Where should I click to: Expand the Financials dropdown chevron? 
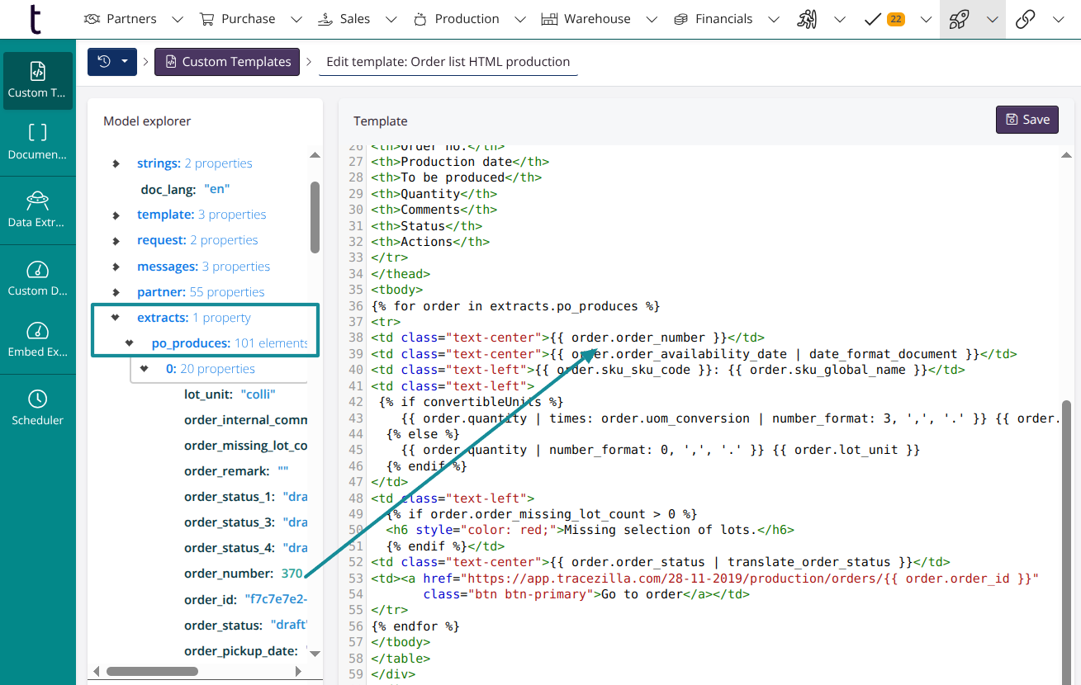pyautogui.click(x=773, y=19)
